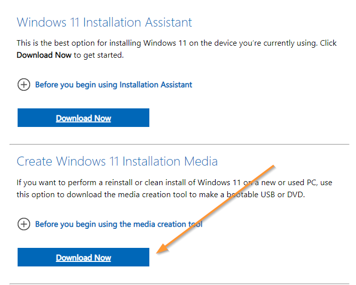Screen dimensions: 356x285
Task: Click the "Windows 11 Installation Assistant" heading
Action: pyautogui.click(x=104, y=23)
